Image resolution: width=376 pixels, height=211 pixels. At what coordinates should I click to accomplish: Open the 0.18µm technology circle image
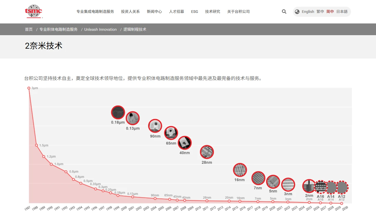(x=118, y=113)
